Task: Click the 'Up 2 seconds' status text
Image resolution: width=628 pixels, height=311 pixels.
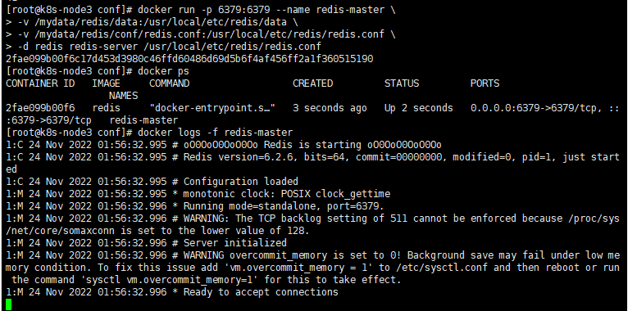Action: (x=419, y=108)
